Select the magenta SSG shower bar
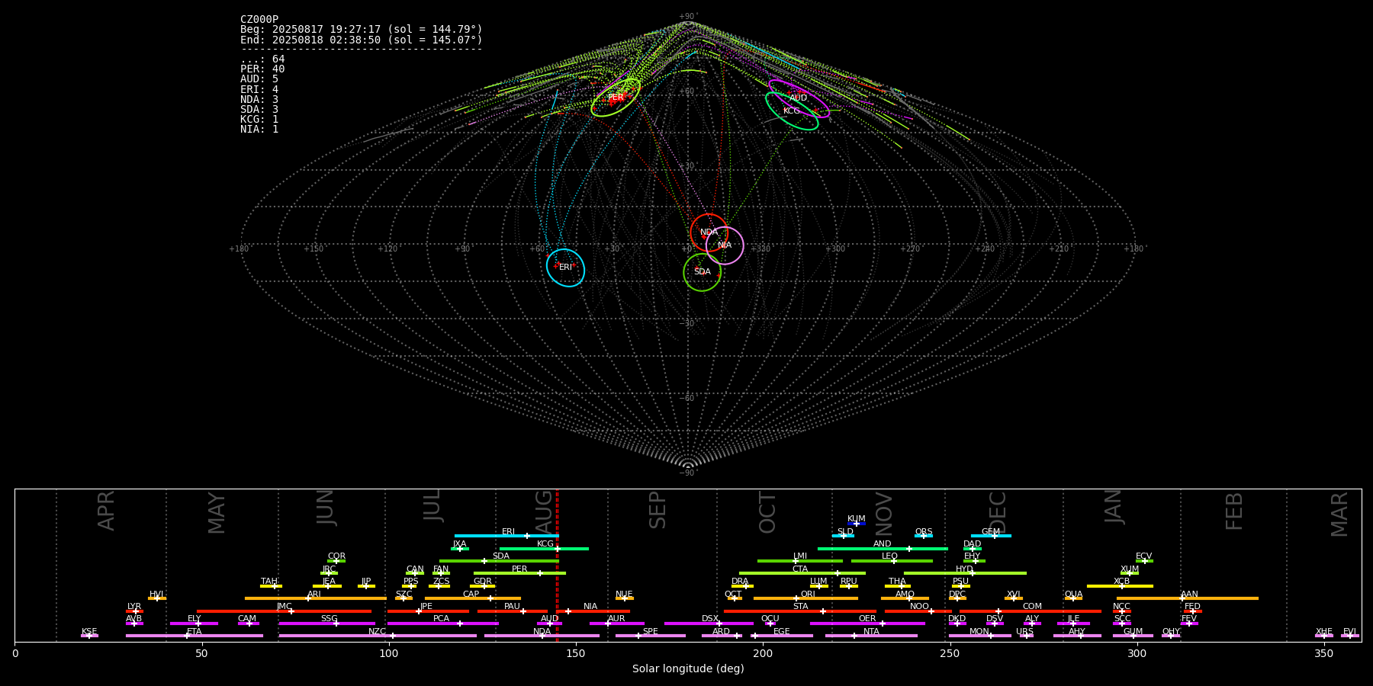Screen dimensions: 1373x686 pyautogui.click(x=326, y=623)
